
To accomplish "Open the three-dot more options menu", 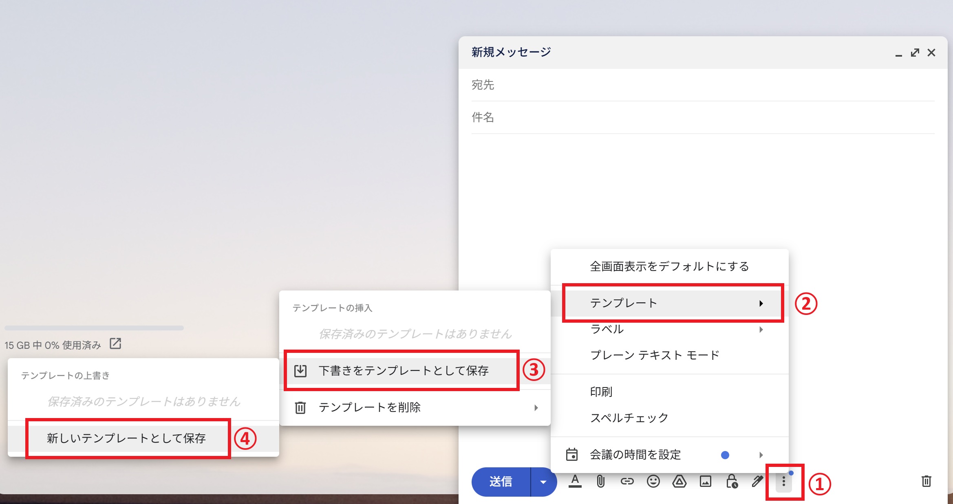I will (783, 482).
